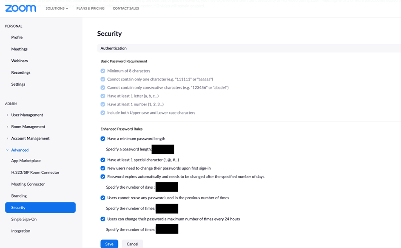
Task: Click the password length input field
Action: point(163,149)
